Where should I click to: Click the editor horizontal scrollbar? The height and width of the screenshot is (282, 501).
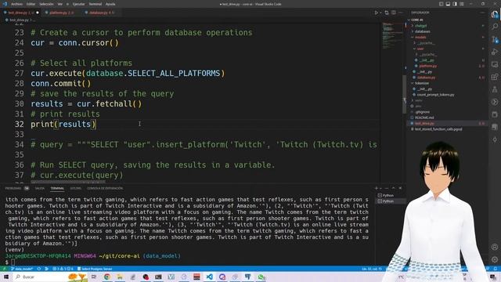[x=68, y=183]
